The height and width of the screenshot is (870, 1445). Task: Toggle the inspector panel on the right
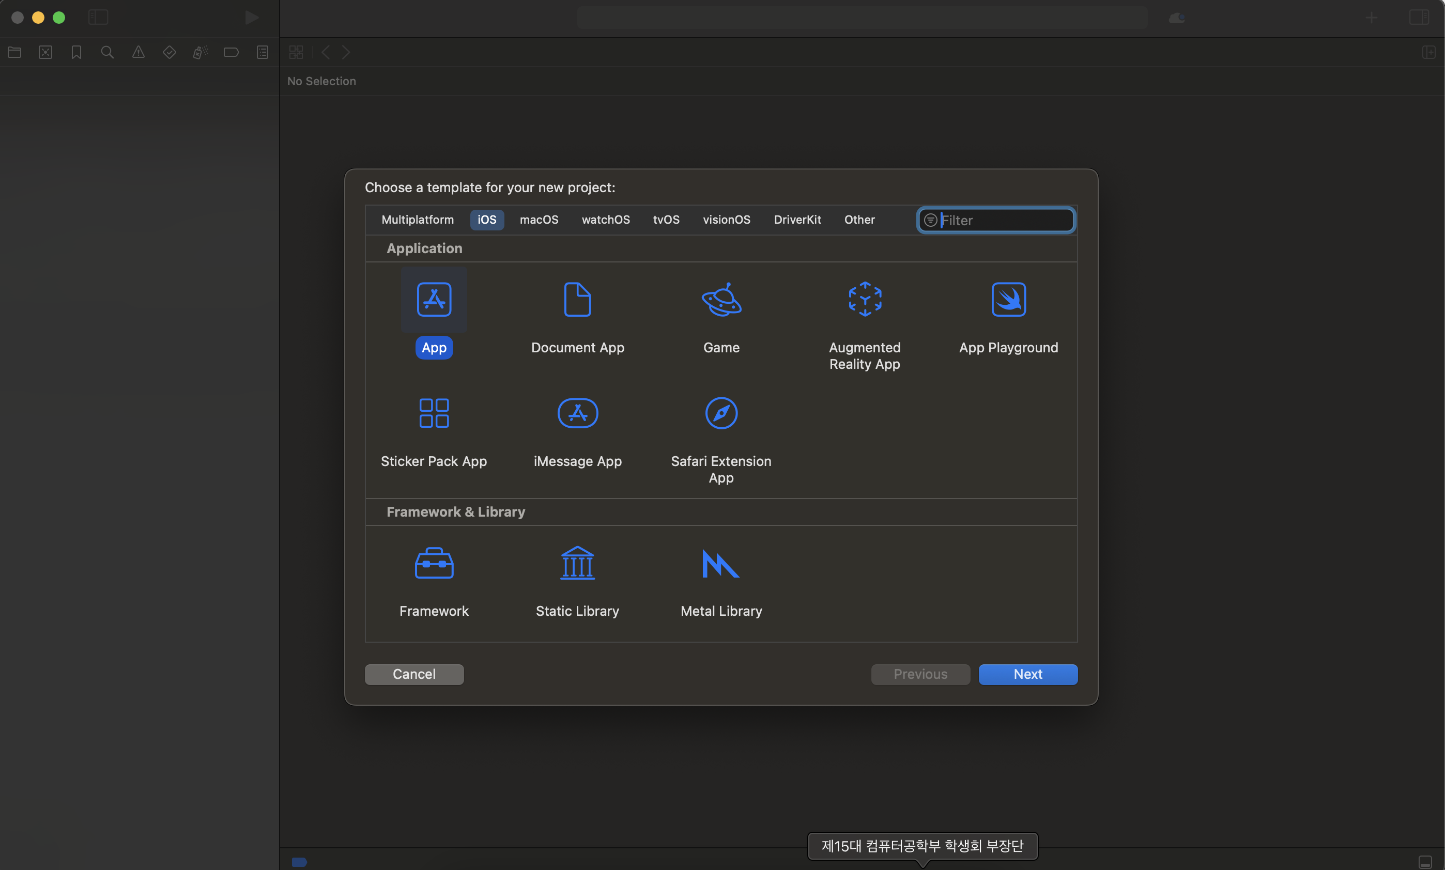coord(1419,18)
